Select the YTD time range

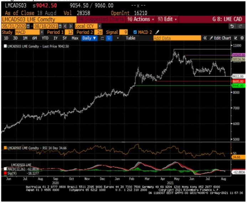(x=45, y=38)
